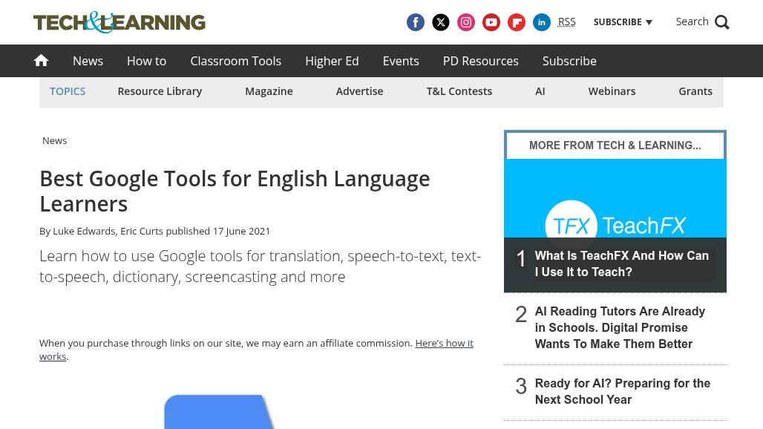Viewport: 763px width, 429px height.
Task: Open author Luke Edwards profile
Action: (84, 231)
